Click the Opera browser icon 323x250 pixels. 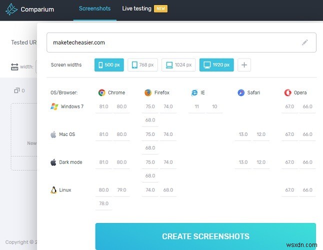pyautogui.click(x=288, y=92)
